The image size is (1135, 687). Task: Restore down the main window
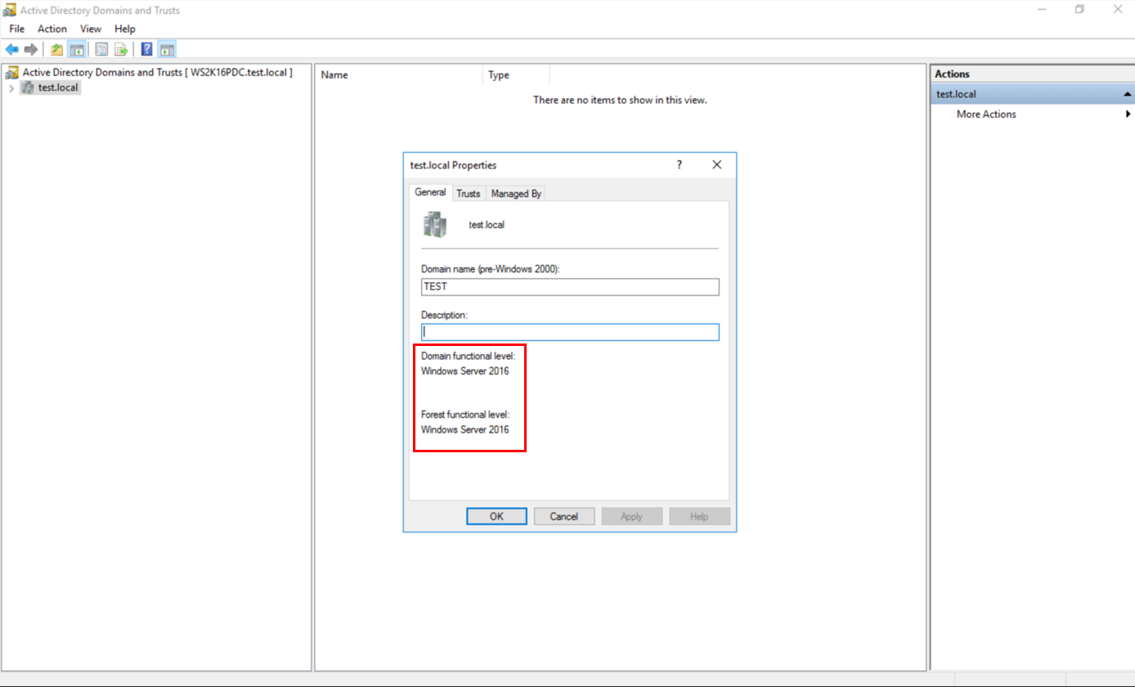pos(1079,10)
